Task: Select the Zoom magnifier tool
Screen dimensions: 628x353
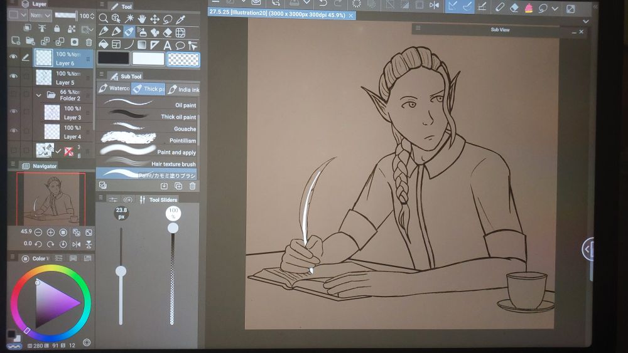Action: point(104,18)
